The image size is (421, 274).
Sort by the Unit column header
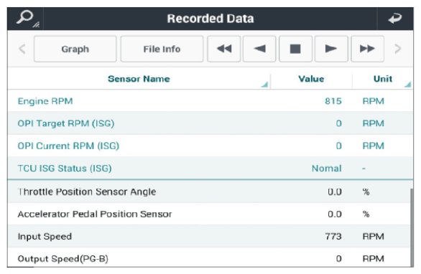coord(383,79)
